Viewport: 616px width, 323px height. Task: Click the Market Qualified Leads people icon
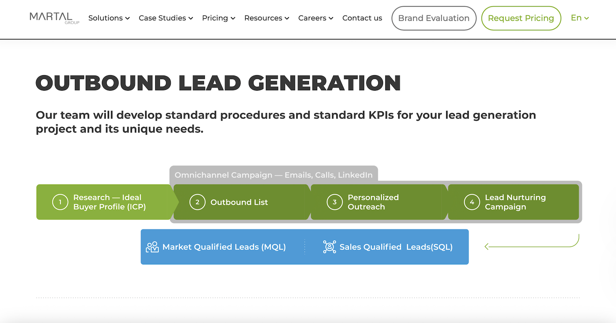click(152, 247)
